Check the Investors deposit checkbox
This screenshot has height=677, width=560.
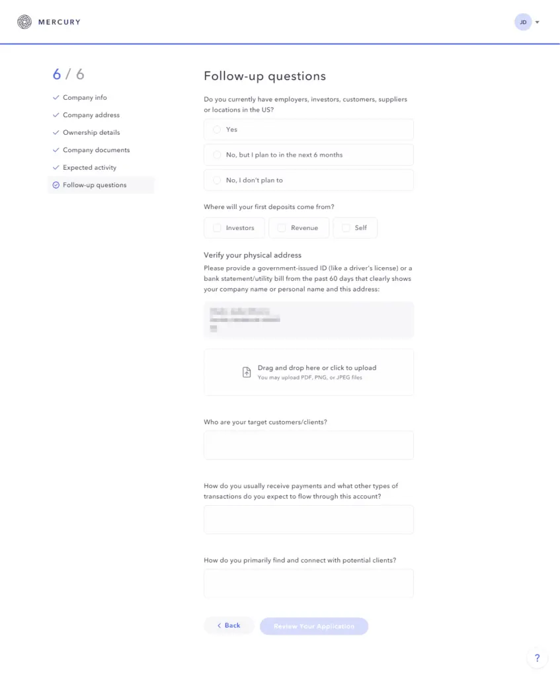(217, 228)
